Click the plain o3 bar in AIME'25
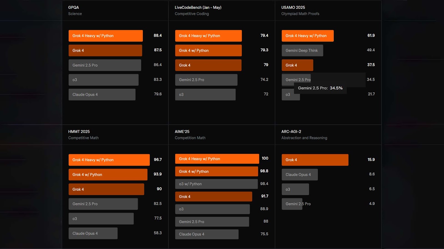The height and width of the screenshot is (249, 444). pyautogui.click(x=212, y=209)
